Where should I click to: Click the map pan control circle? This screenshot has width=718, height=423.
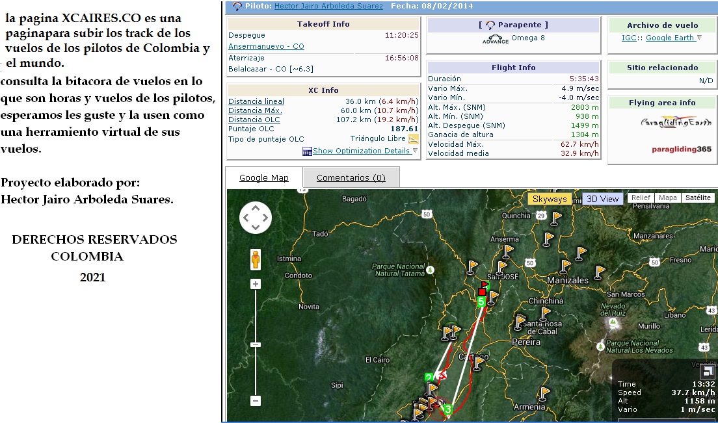pos(256,218)
